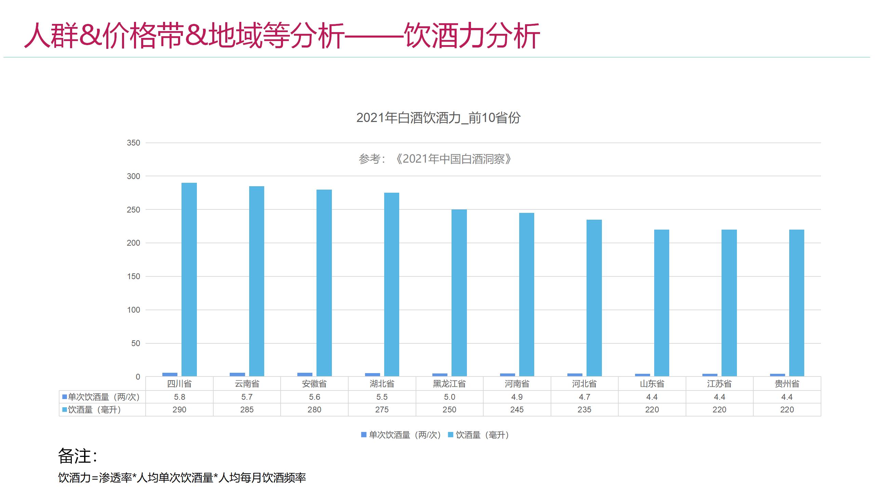Image resolution: width=875 pixels, height=492 pixels.
Task: Select chart title 2021年白酒饮酒力_前10省份
Action: coord(438,118)
